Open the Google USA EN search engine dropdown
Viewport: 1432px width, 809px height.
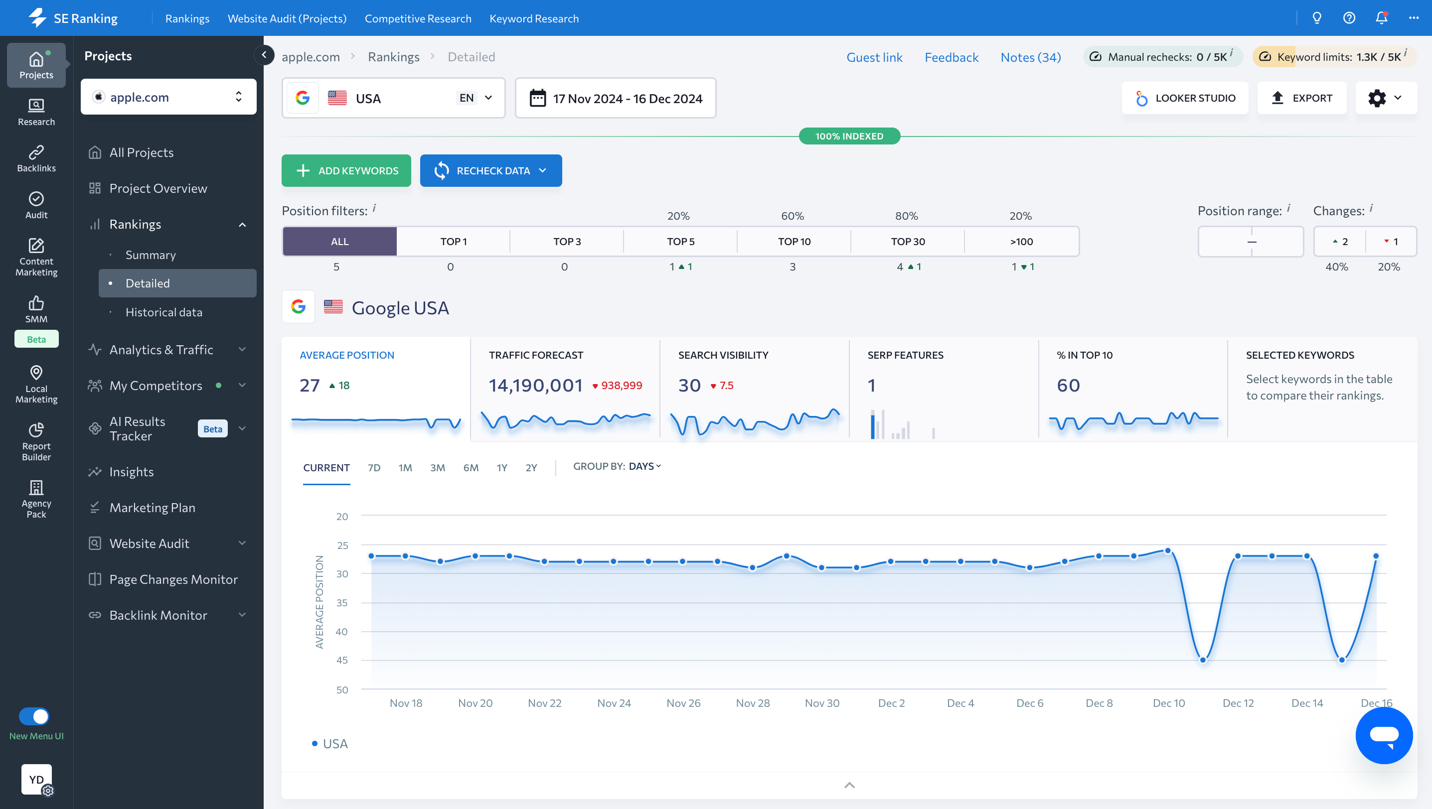click(394, 98)
